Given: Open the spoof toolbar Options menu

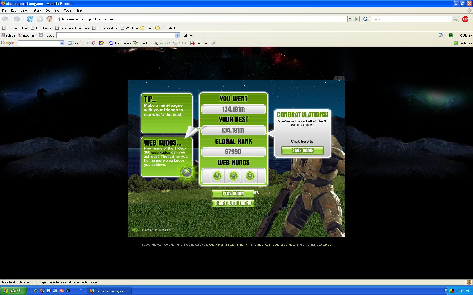Looking at the screenshot, I should (466, 35).
